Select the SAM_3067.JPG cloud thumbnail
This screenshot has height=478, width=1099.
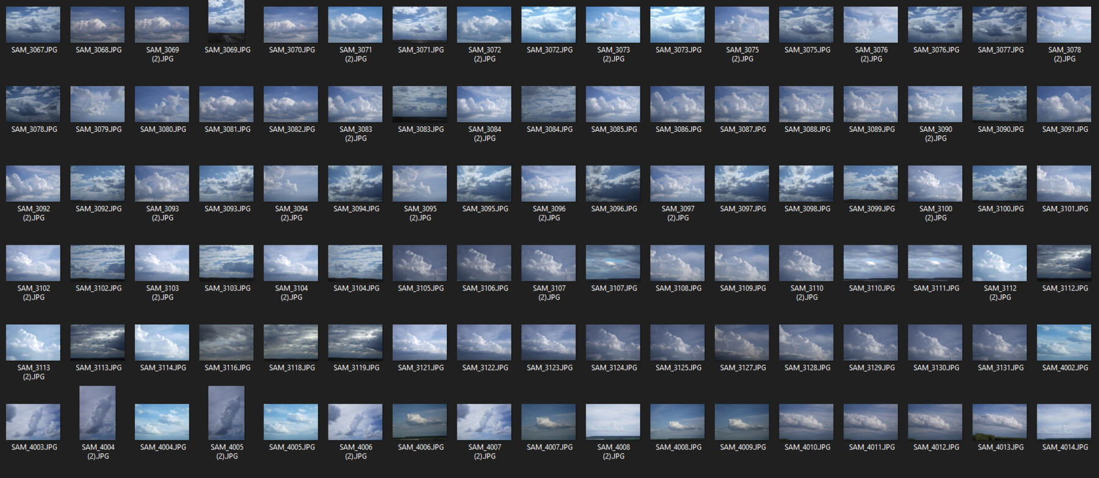[34, 24]
